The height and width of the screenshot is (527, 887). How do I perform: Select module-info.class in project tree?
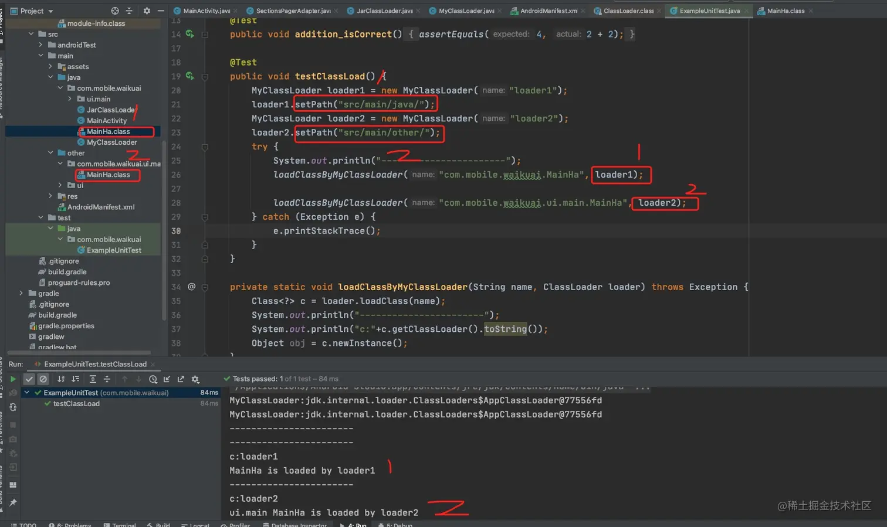coord(91,23)
